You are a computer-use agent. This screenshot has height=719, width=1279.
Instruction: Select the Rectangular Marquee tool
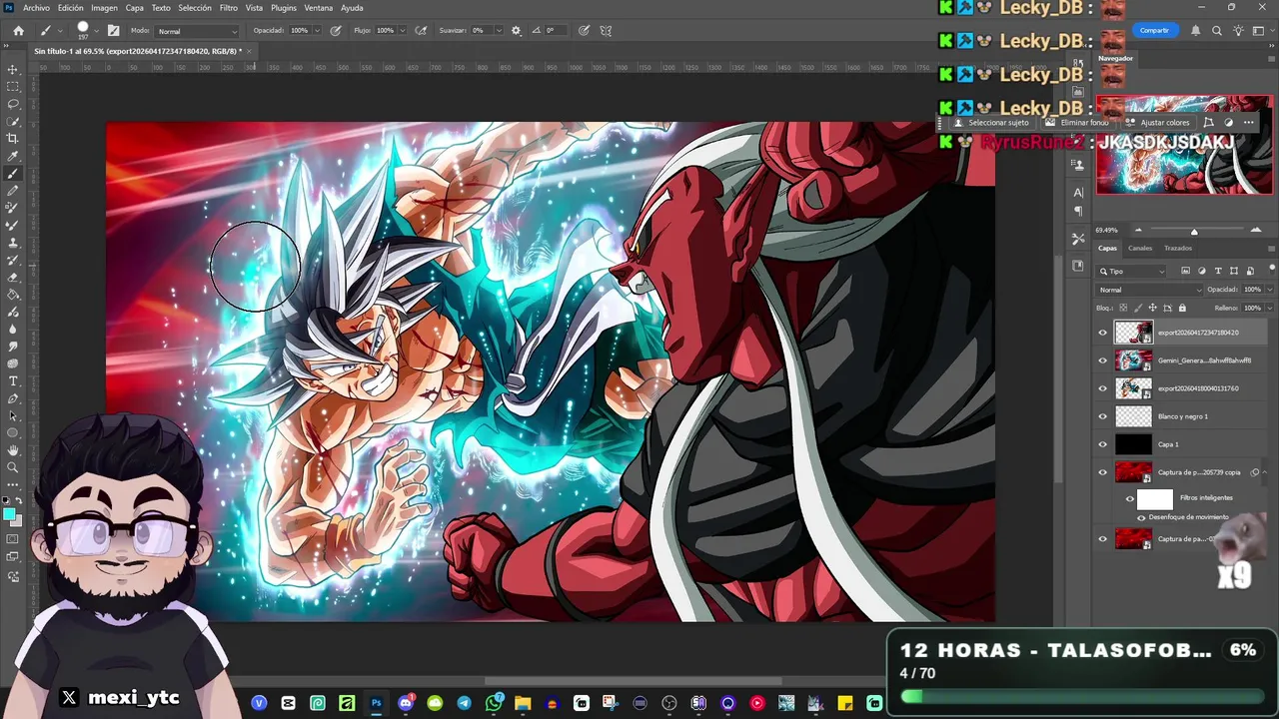[x=13, y=87]
